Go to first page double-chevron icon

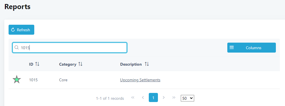pos(133,98)
